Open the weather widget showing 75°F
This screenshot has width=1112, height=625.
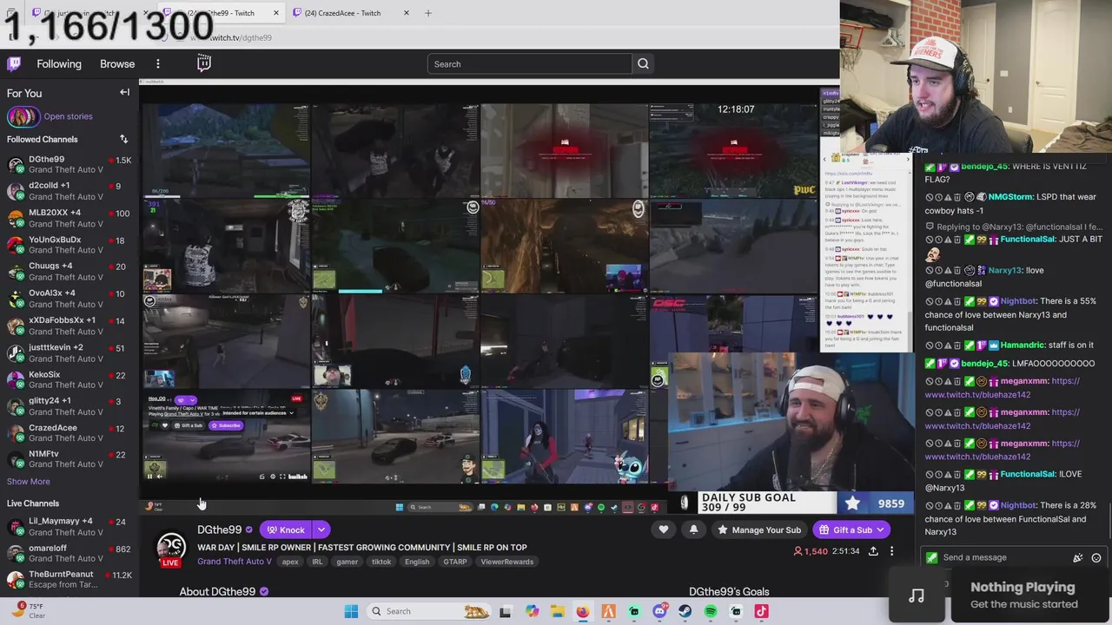[28, 610]
